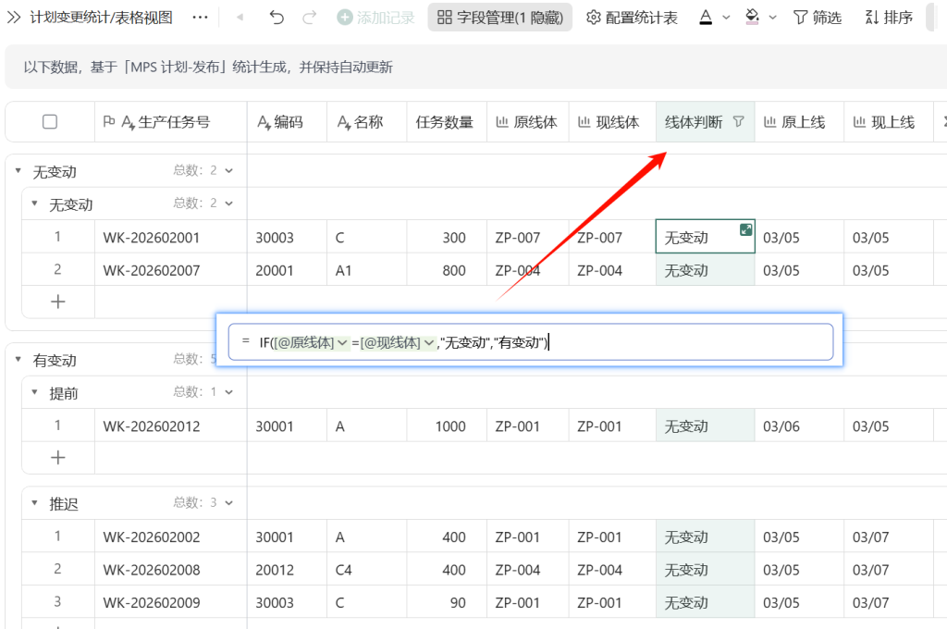The width and height of the screenshot is (947, 629).
Task: Select cell WK-202602012
Action: (x=171, y=426)
